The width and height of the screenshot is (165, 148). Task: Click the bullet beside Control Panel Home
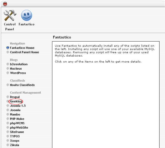coord(8,52)
